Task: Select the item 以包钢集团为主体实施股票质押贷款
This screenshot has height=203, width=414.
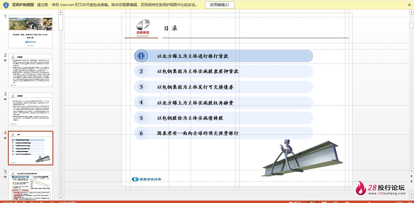Action: [198, 71]
